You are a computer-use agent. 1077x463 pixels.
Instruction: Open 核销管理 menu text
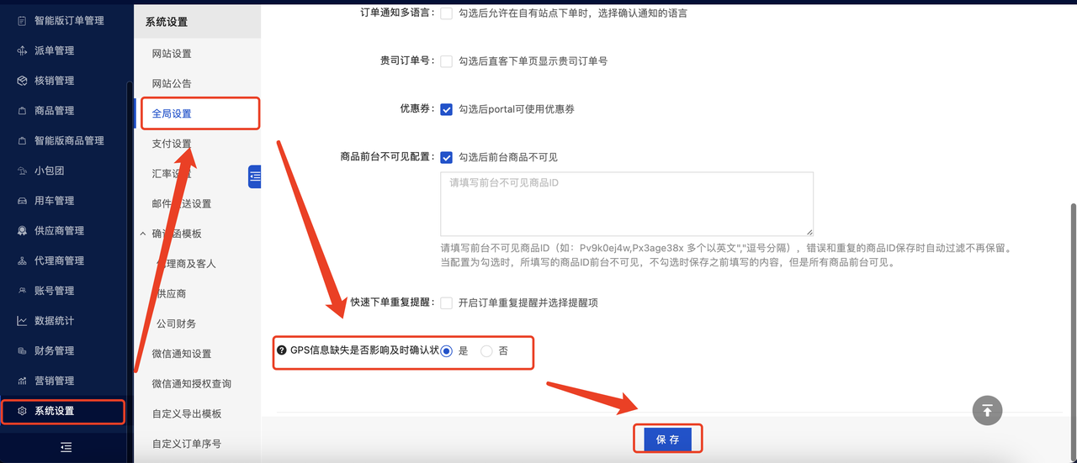click(55, 81)
